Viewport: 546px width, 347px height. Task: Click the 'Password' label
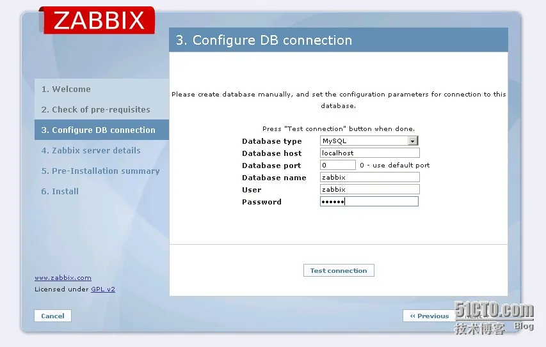(262, 202)
